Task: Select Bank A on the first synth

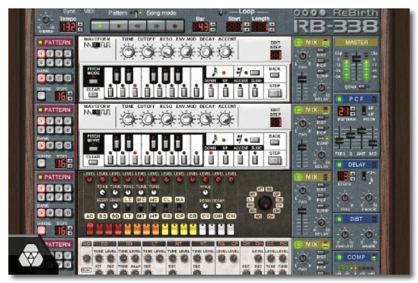Action: (x=41, y=79)
